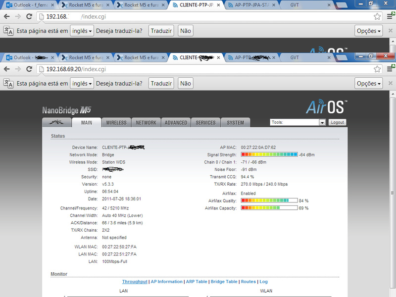The image size is (396, 297).
Task: Open the Throughput monitor link
Action: click(135, 282)
